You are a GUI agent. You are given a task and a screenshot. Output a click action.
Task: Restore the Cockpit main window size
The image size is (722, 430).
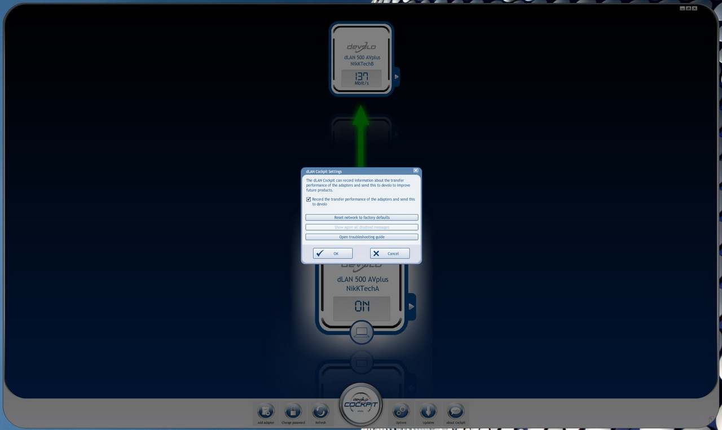pyautogui.click(x=689, y=8)
